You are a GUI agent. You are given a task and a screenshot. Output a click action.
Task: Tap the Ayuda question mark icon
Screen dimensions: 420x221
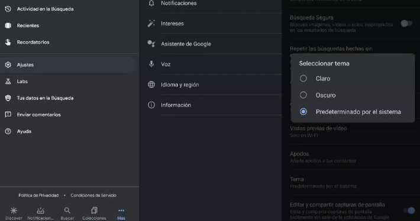(x=8, y=131)
